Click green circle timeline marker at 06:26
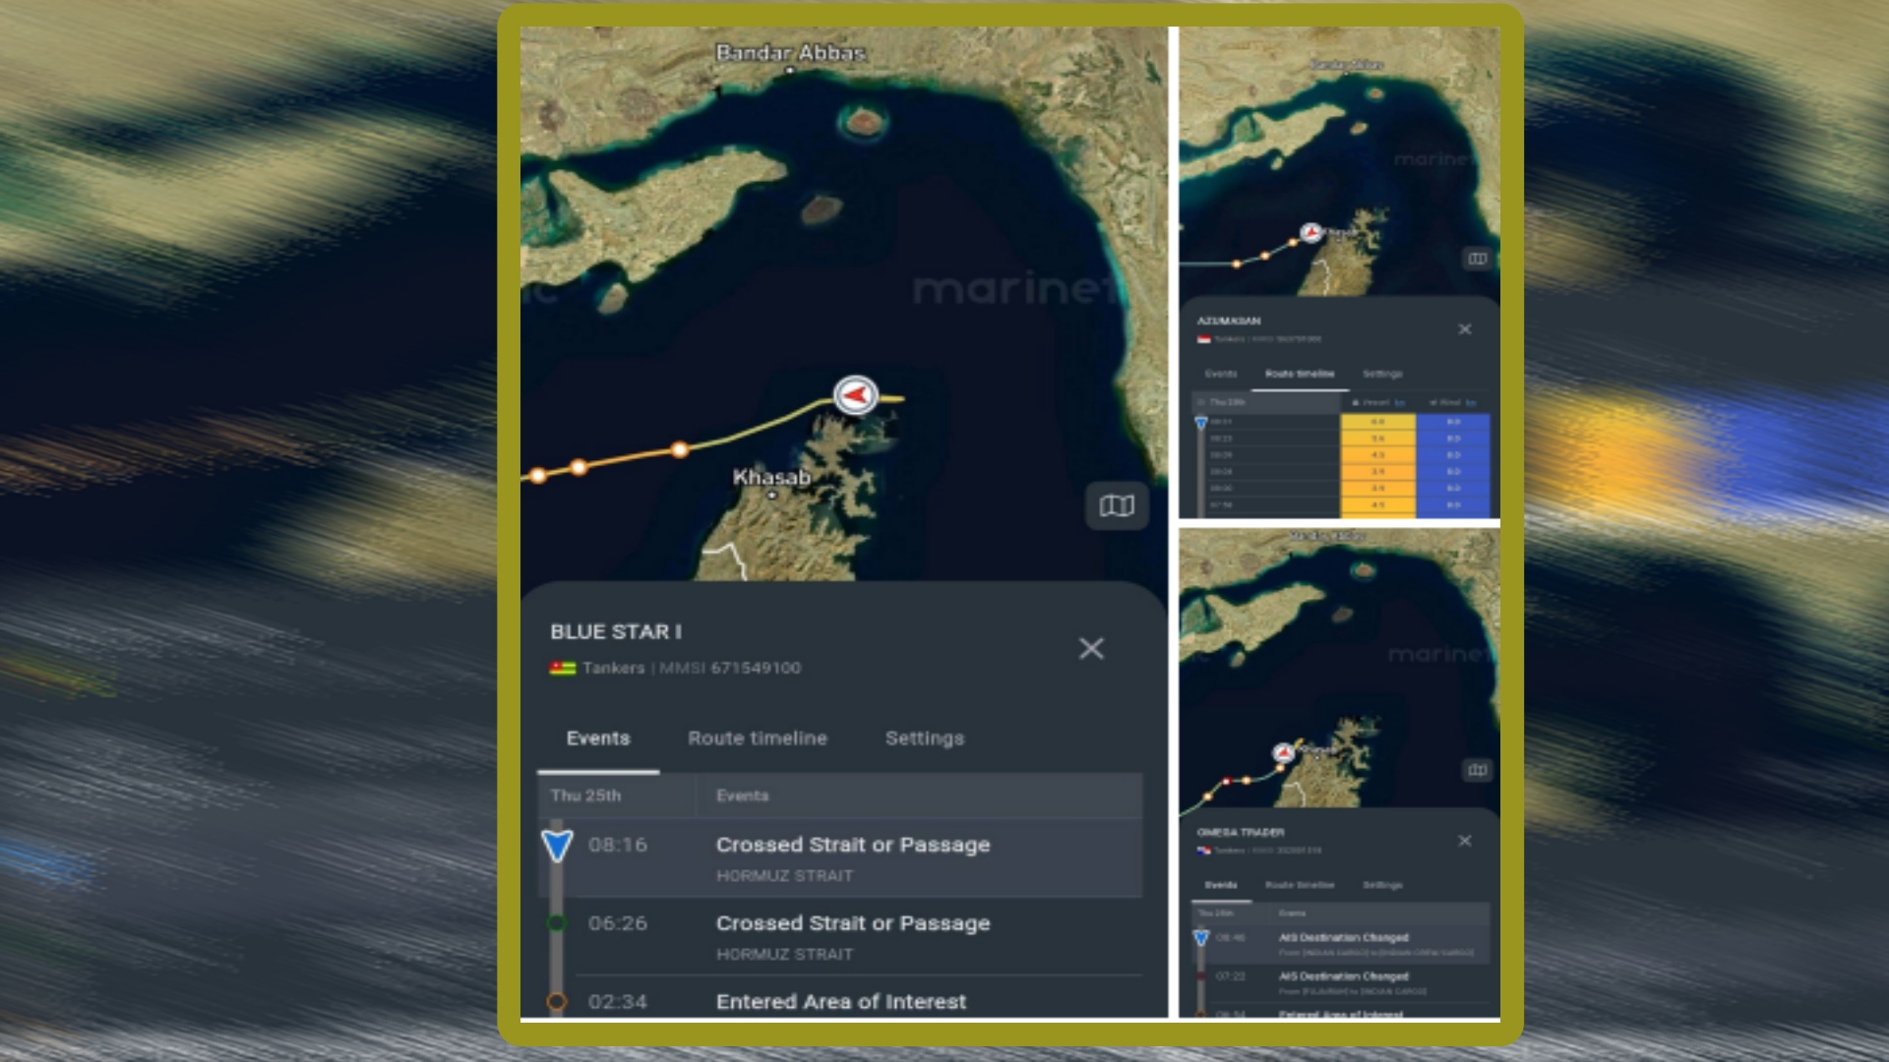 557,923
